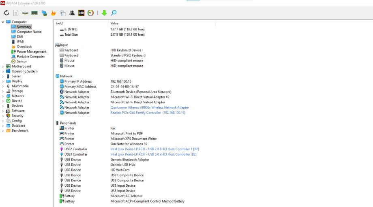Open the DMI tree item

point(20,36)
